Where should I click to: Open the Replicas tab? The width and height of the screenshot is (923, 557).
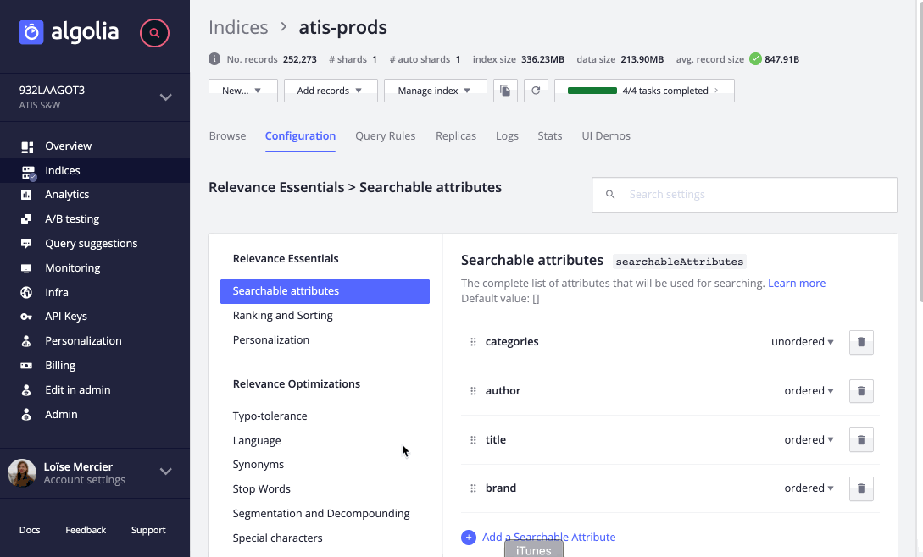tap(455, 135)
